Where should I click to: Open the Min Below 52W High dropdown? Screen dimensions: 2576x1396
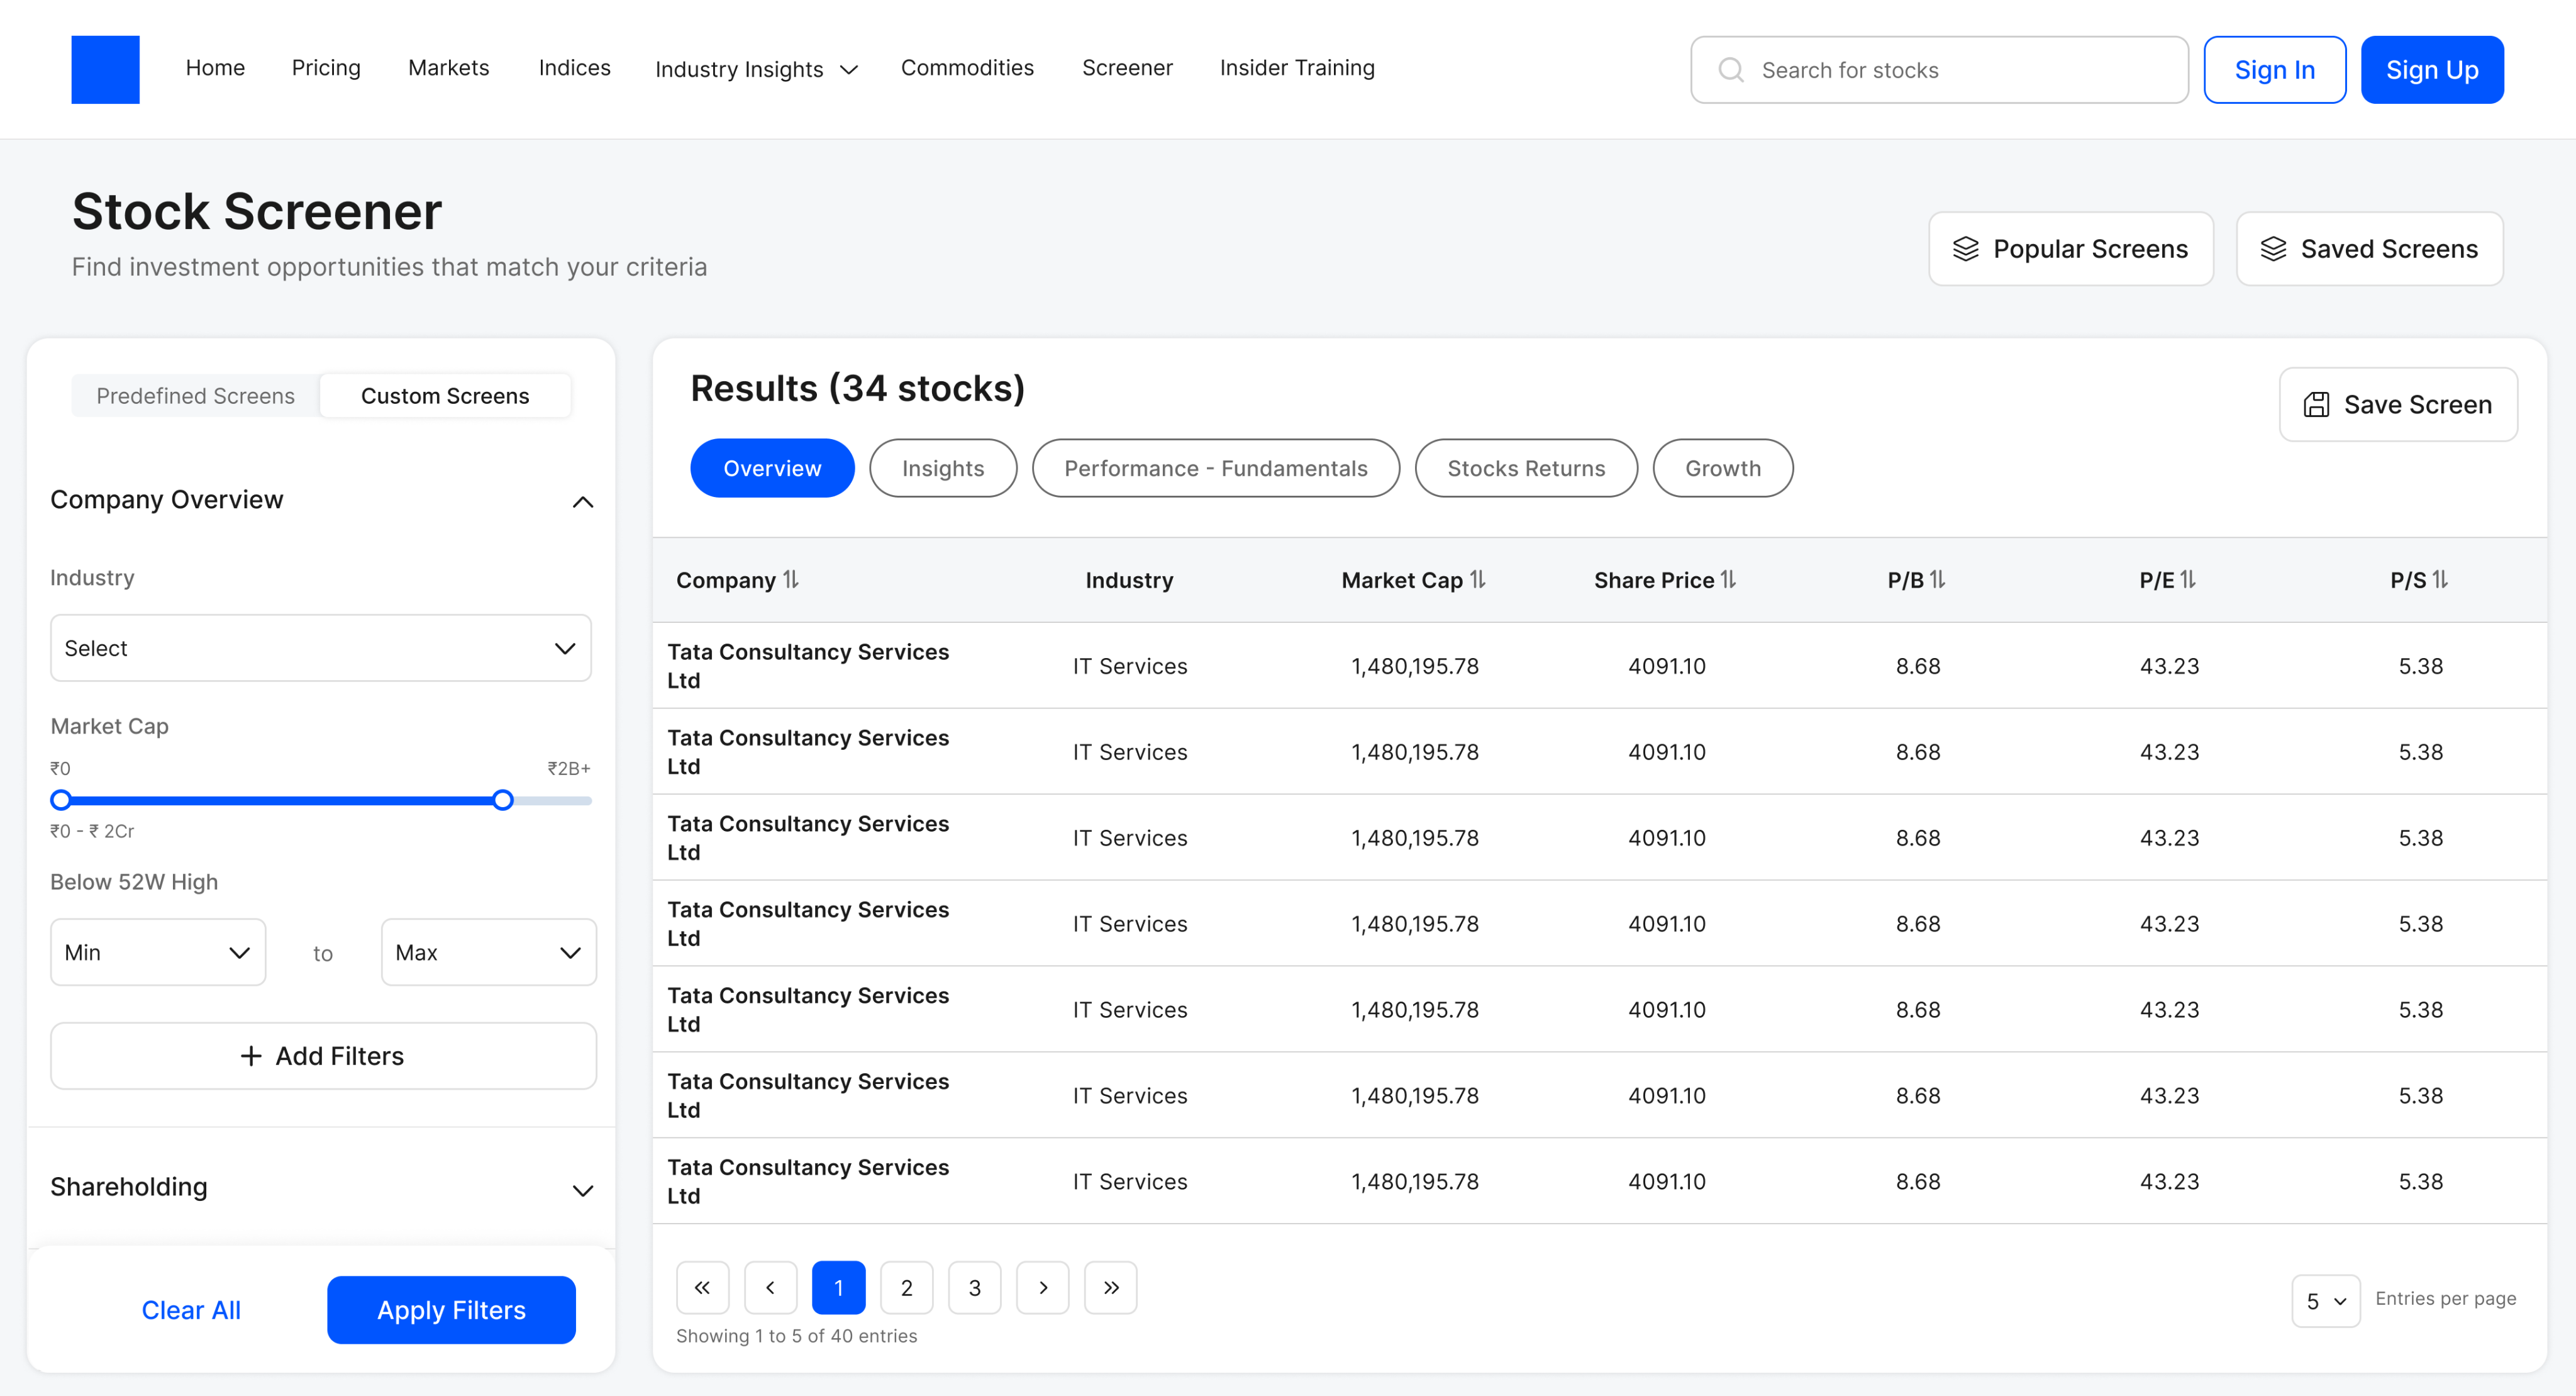pos(157,952)
